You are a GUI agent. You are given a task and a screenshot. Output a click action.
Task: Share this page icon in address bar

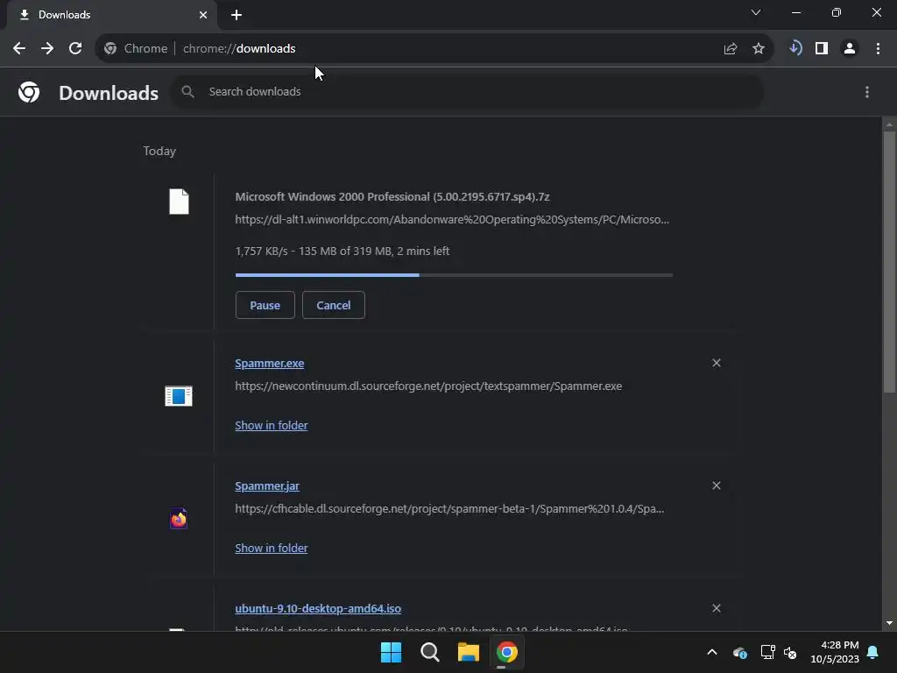tap(731, 49)
